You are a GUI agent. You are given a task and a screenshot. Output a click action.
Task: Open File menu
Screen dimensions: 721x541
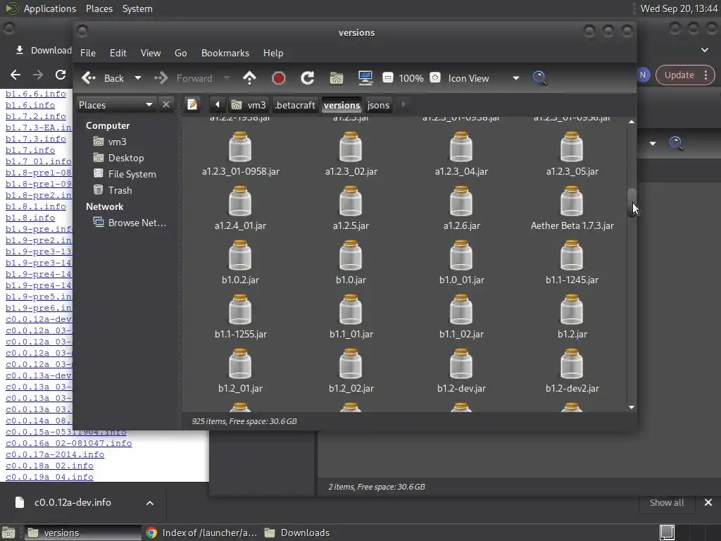coord(88,53)
